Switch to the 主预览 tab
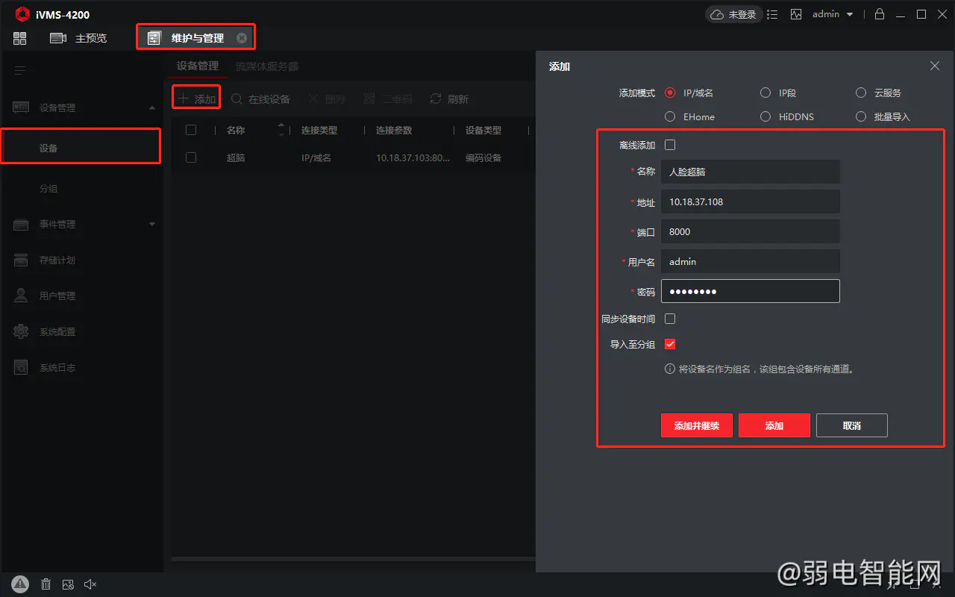The image size is (955, 597). coord(78,38)
